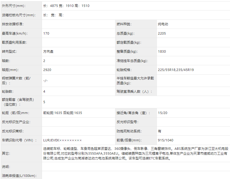Click the 额定载质量(kg) label
Screen dimensions: 230x179
click(x=129, y=42)
